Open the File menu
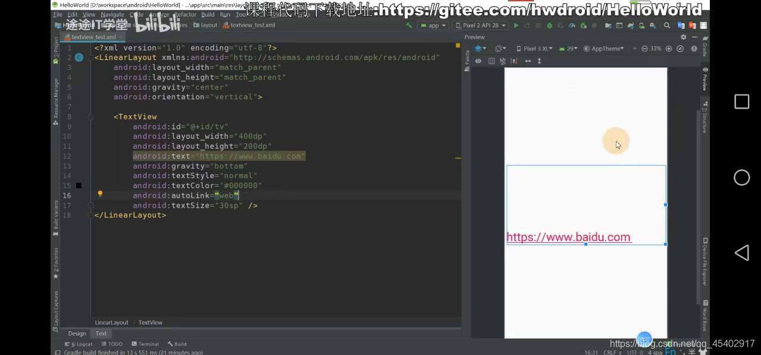The image size is (761, 355). 58,14
